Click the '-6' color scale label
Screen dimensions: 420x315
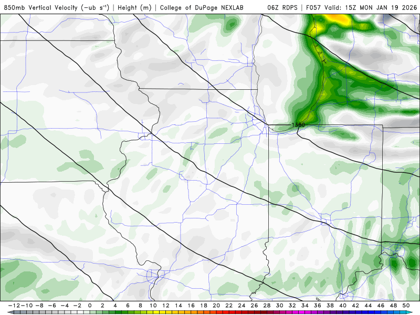click(x=51, y=306)
